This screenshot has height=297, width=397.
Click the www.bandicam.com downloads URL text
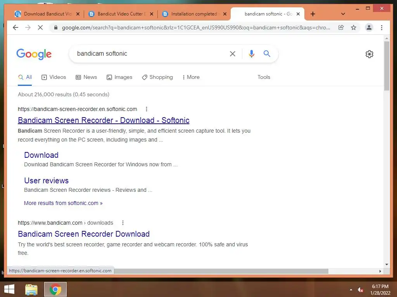pos(65,223)
